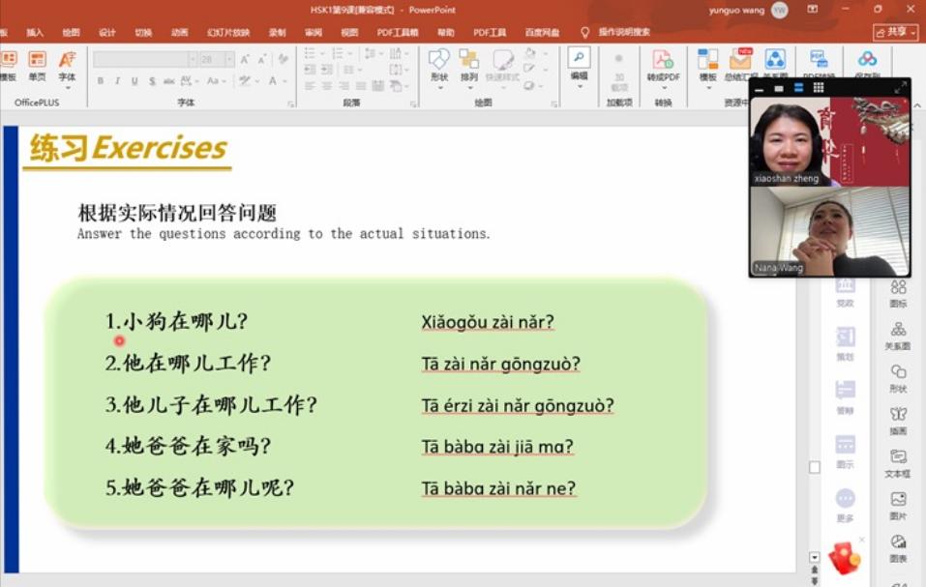Toggle bold formatting in the font group
This screenshot has height=587, width=926.
tap(101, 81)
